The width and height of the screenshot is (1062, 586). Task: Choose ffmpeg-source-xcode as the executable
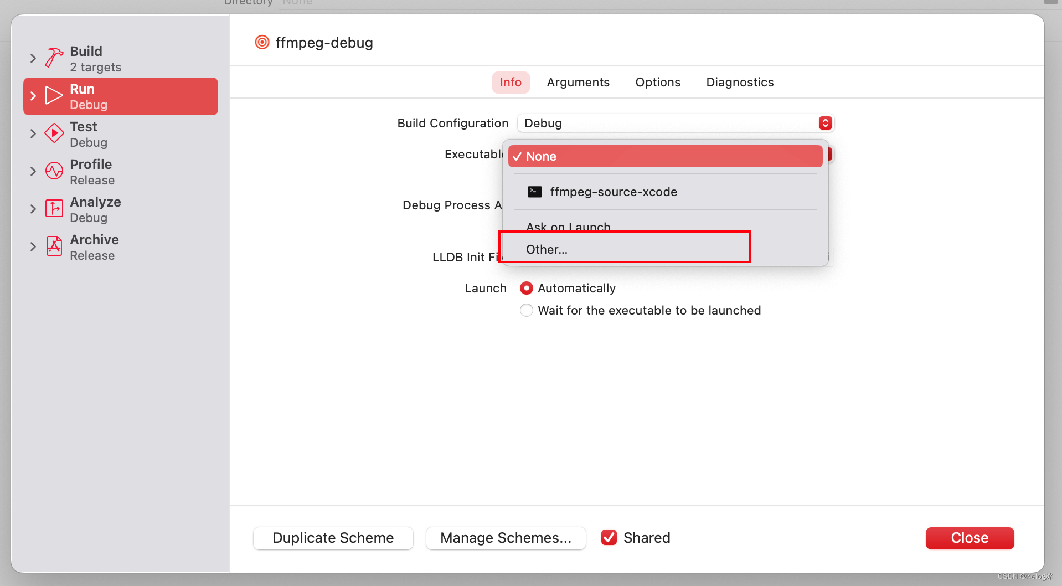[665, 192]
